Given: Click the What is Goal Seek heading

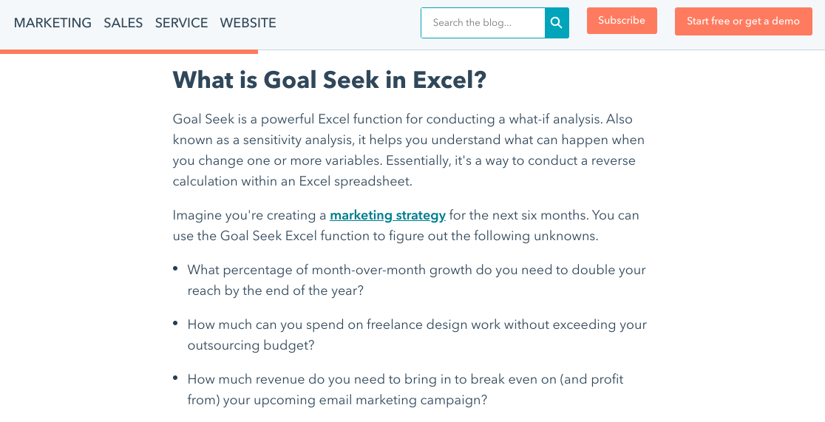Looking at the screenshot, I should (330, 80).
